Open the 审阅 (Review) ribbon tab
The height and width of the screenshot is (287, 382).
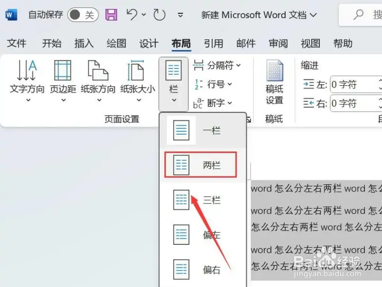(x=277, y=43)
